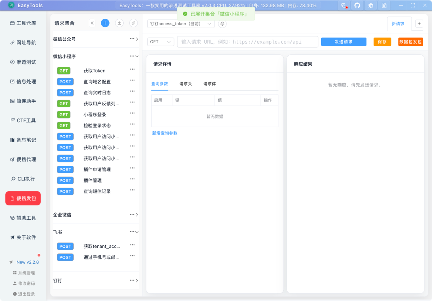The width and height of the screenshot is (432, 301).
Task: Open the document icon in title bar
Action: click(x=384, y=6)
